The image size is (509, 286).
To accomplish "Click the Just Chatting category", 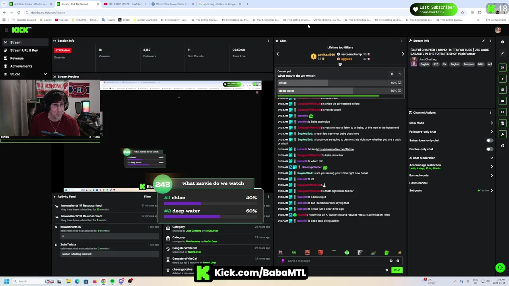I will [x=428, y=59].
